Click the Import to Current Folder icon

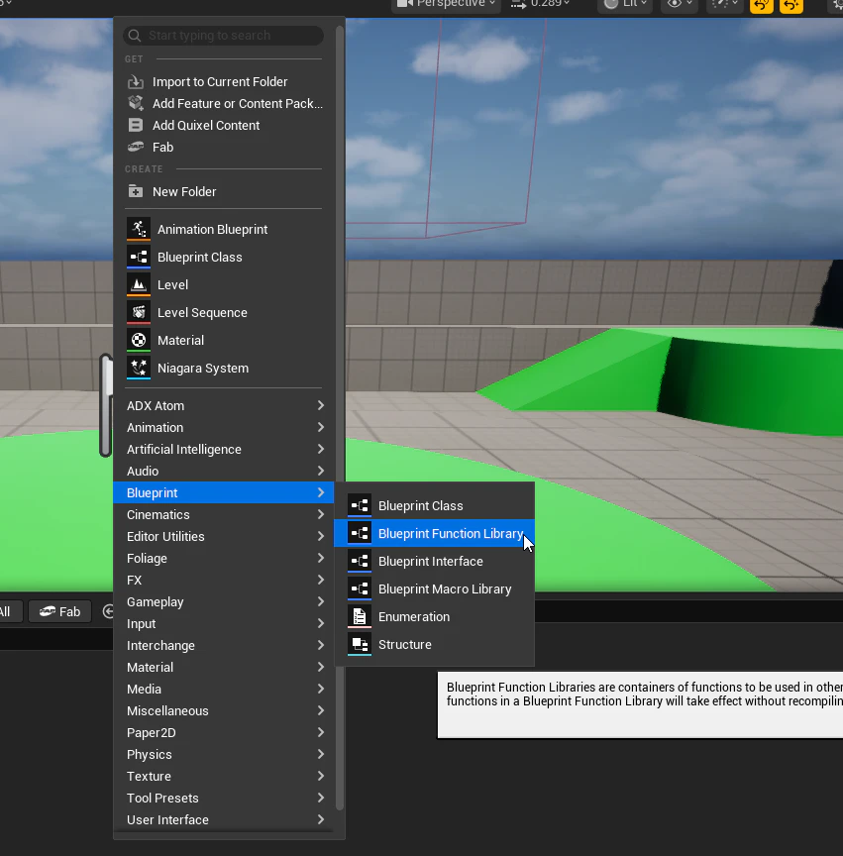tap(136, 82)
